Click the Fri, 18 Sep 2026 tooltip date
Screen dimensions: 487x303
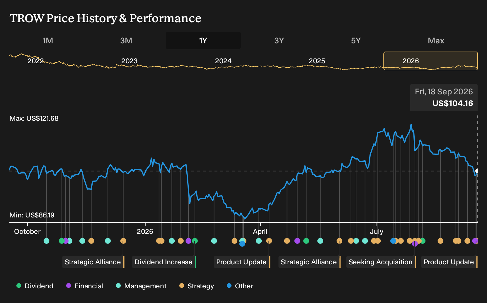(x=444, y=92)
